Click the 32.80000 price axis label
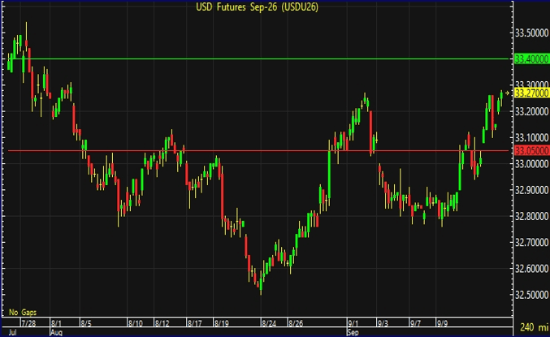This screenshot has height=337, width=550. point(531,216)
